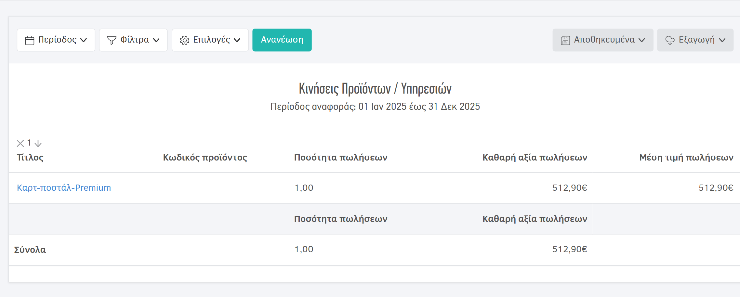Screen dimensions: 740x297
Task: Click the 1,00 quantity in Σύνολα row
Action: 304,249
